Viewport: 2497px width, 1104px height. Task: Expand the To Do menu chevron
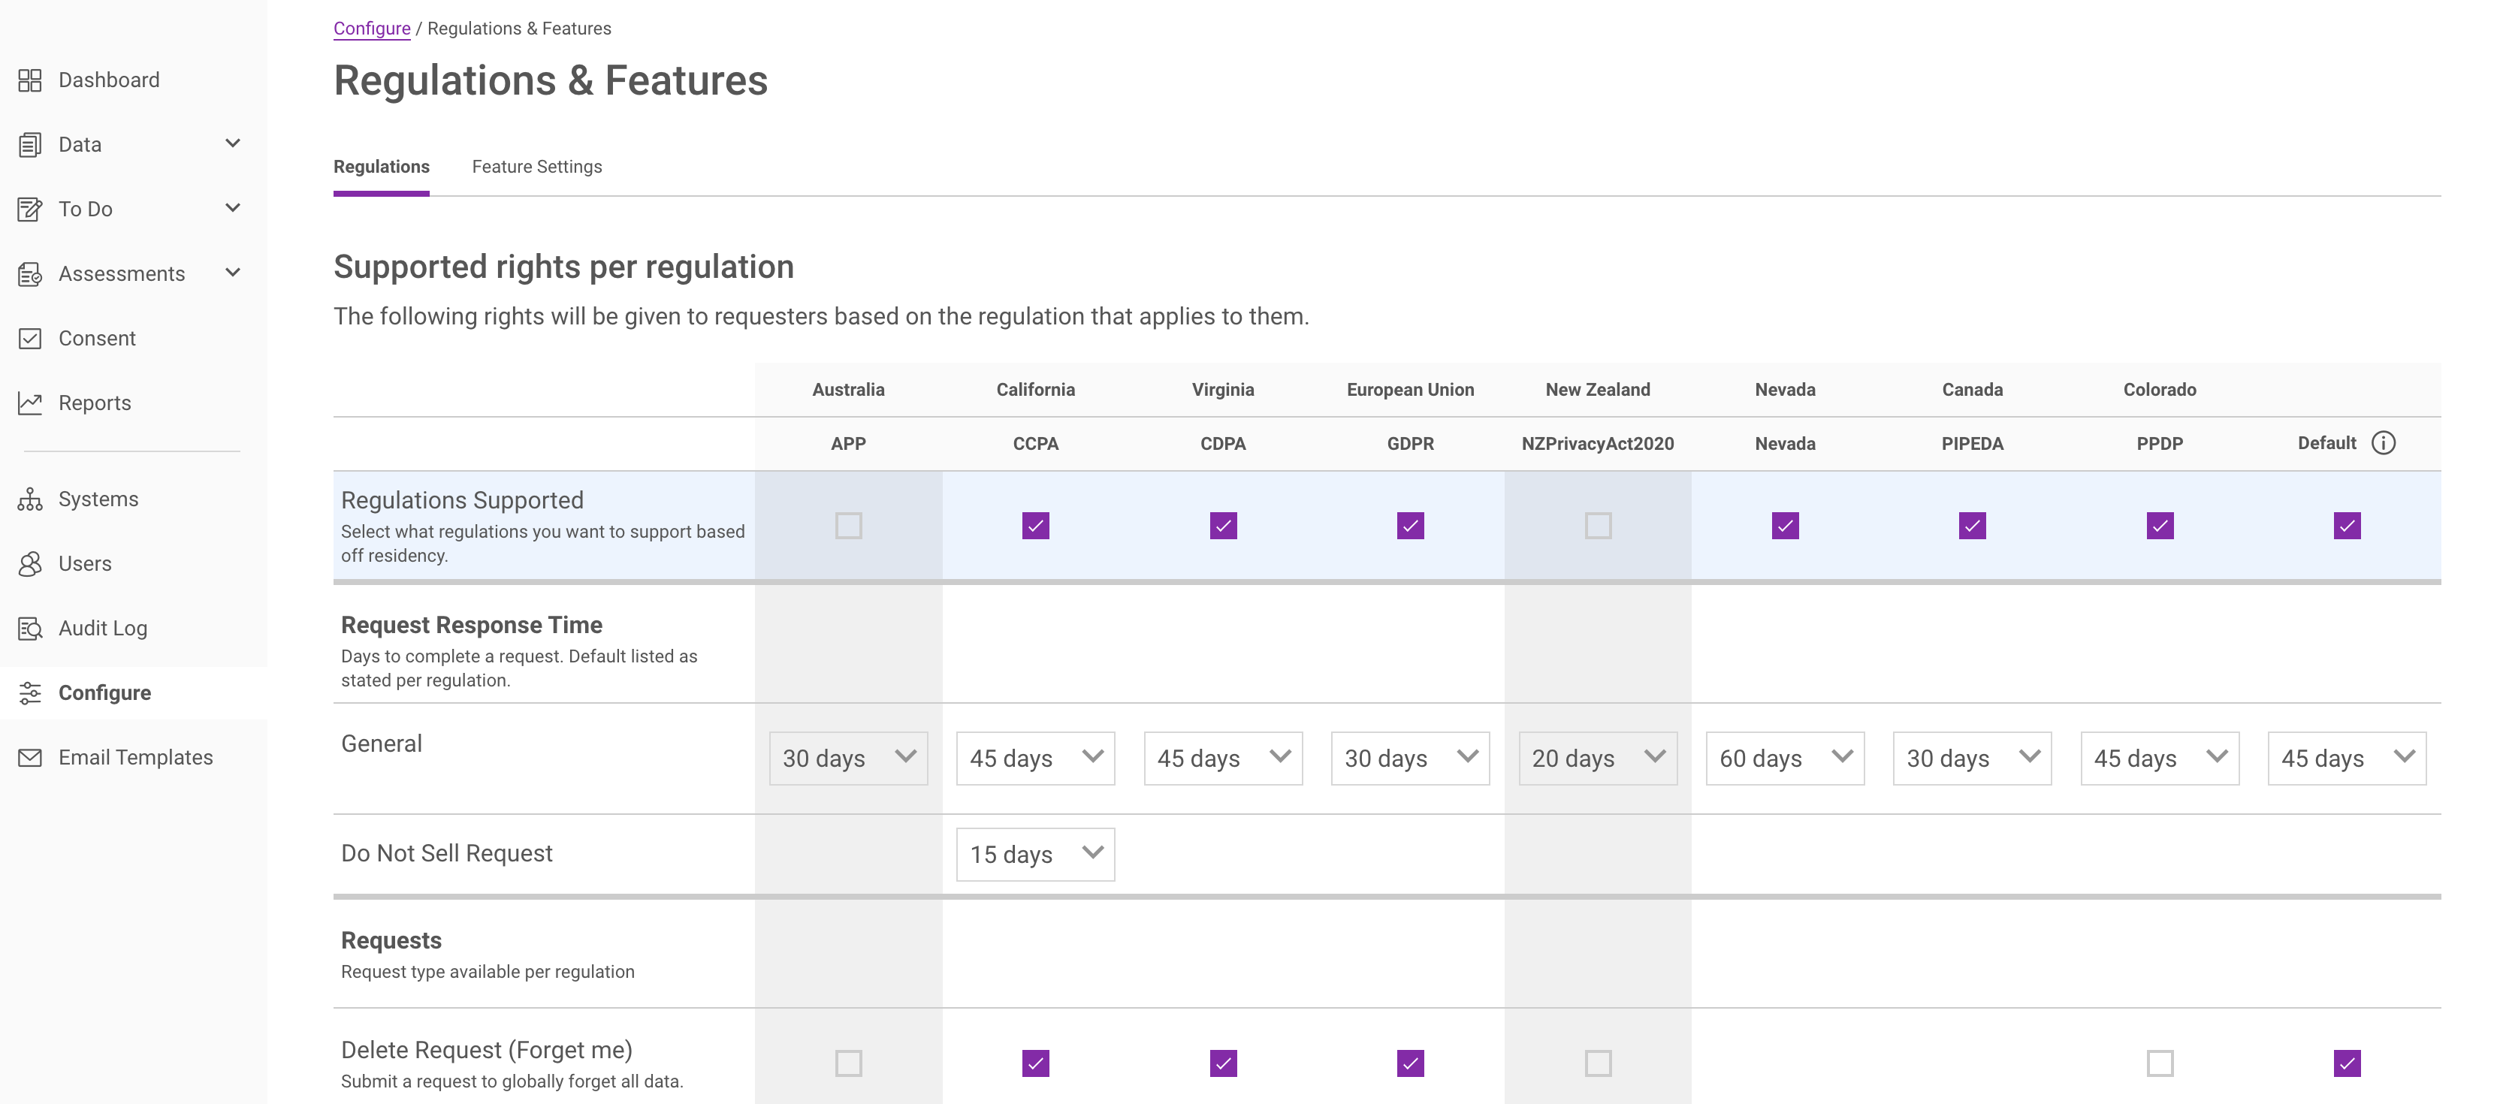pos(233,207)
